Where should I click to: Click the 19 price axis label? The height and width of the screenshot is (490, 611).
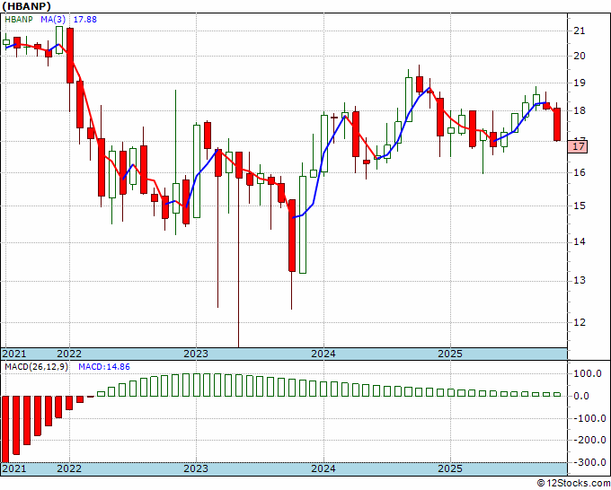[x=580, y=83]
